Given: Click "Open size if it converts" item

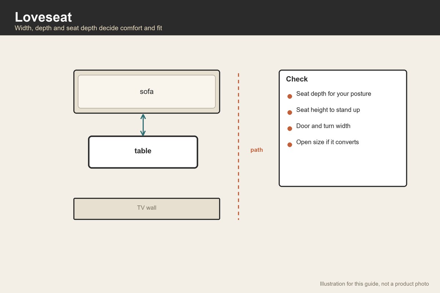Looking at the screenshot, I should tap(327, 142).
